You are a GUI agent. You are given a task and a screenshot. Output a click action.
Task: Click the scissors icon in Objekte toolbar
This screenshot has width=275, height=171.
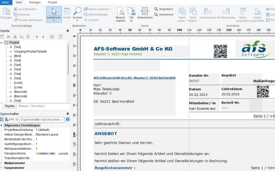point(15,37)
